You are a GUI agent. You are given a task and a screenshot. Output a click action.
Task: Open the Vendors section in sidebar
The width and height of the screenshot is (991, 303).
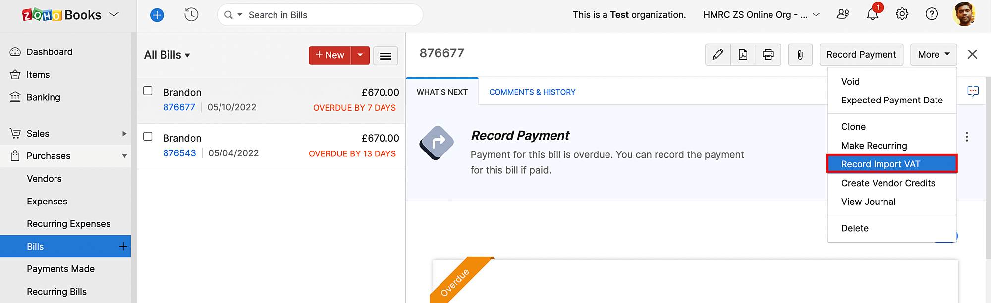[x=44, y=179]
